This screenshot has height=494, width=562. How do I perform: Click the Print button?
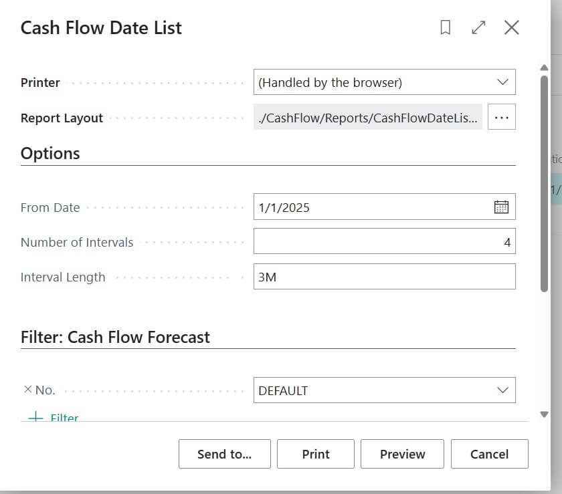click(316, 454)
